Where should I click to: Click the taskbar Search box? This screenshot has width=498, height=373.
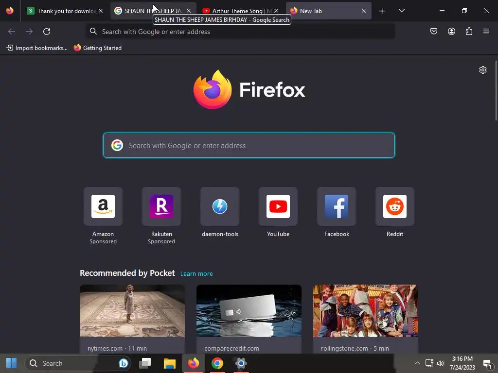78,363
